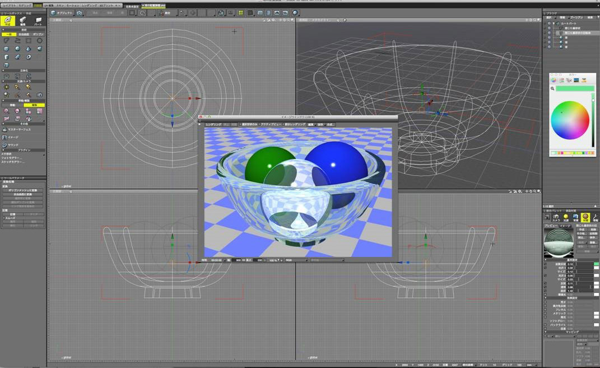600x368 pixels.
Task: Collapse the light/camera section in Toolbox
Action: point(3,81)
